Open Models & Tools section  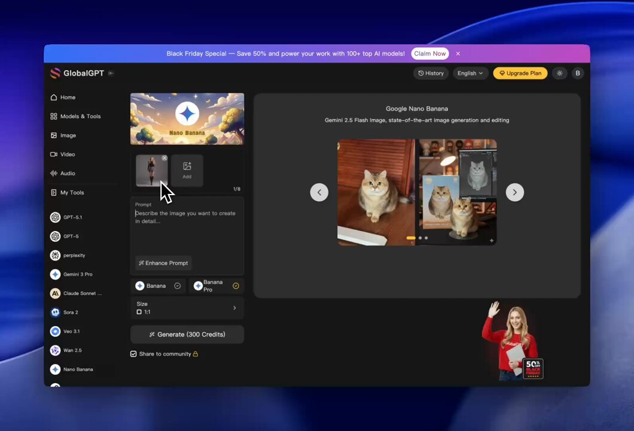coord(75,116)
